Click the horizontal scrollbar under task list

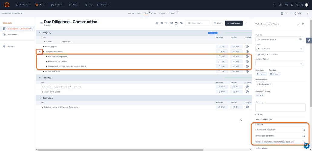coord(120,149)
